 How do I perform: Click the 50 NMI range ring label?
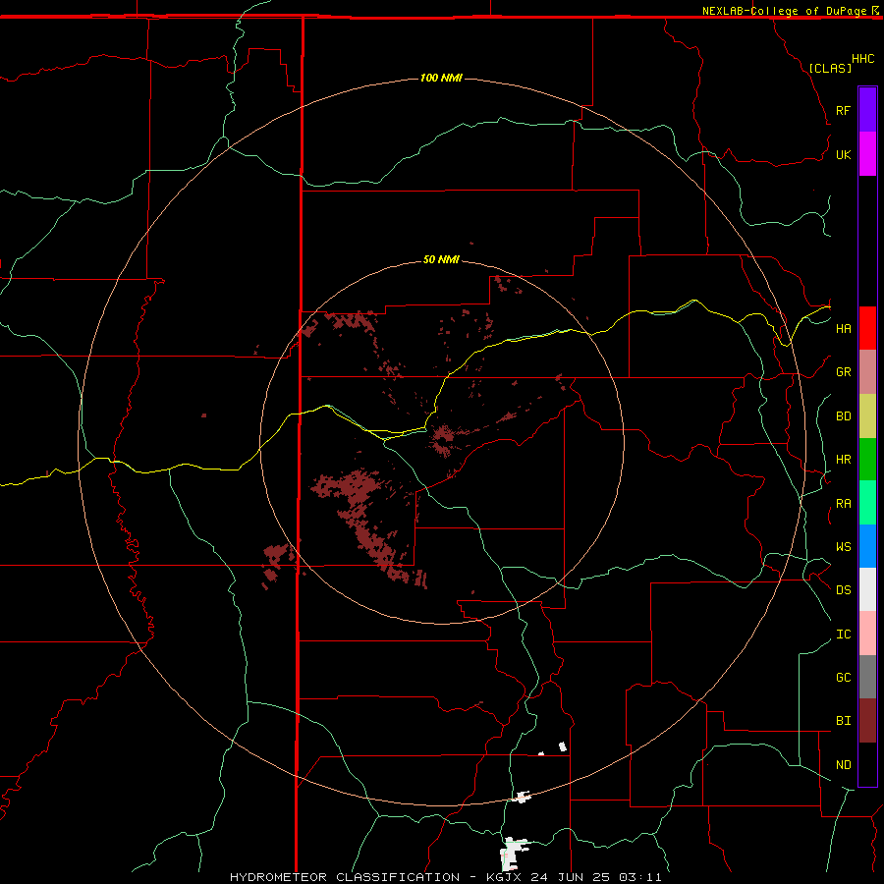pyautogui.click(x=441, y=259)
